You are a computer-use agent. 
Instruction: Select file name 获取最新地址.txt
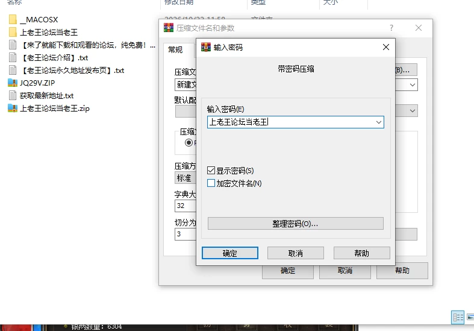pyautogui.click(x=47, y=96)
